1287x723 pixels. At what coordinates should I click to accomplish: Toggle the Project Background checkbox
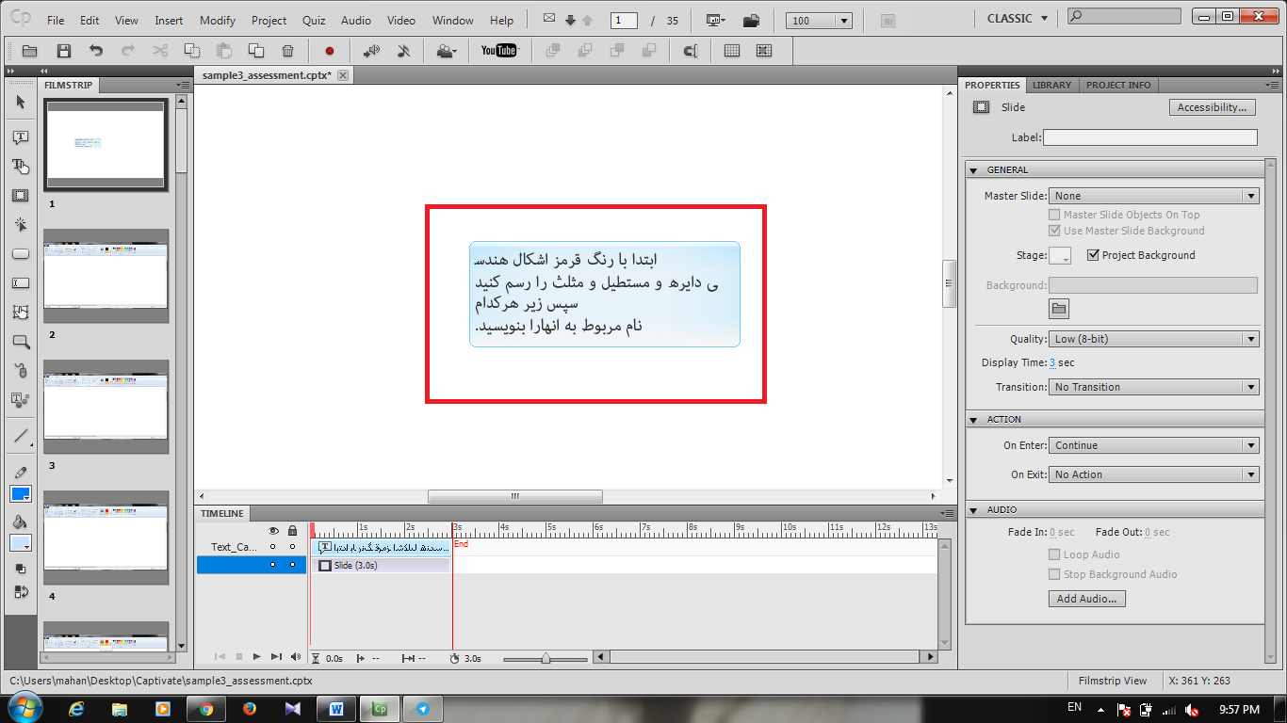(x=1093, y=255)
